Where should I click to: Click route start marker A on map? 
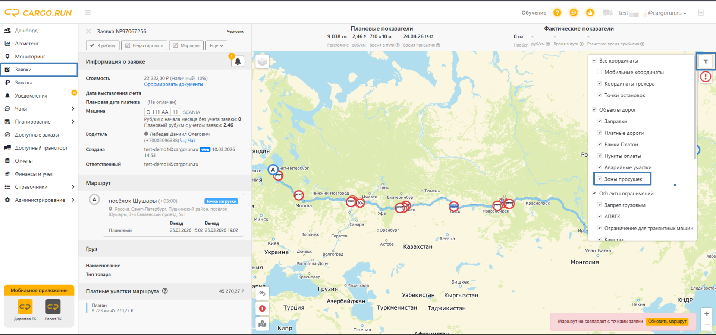pos(273,170)
